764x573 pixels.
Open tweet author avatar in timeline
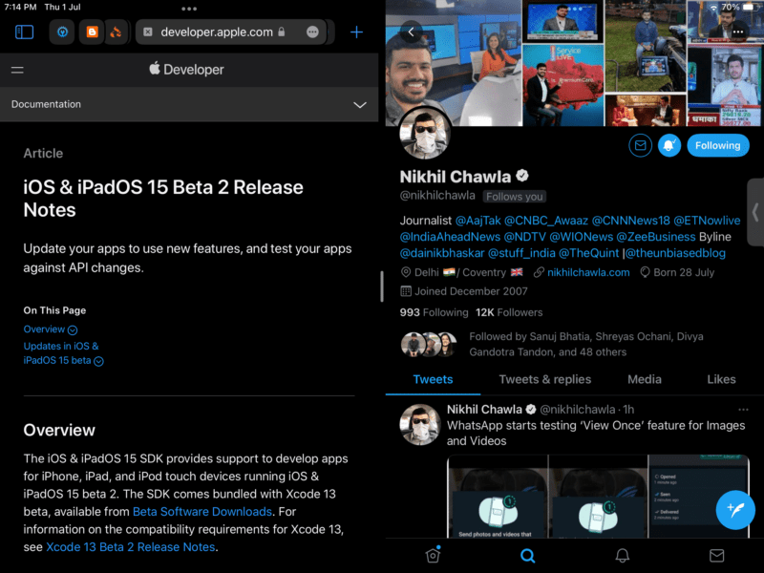(420, 425)
